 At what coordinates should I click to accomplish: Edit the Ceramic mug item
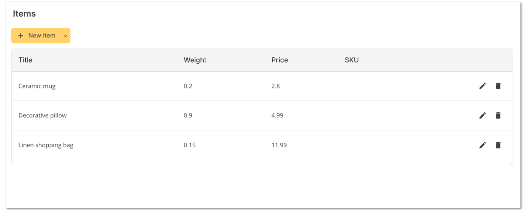482,86
